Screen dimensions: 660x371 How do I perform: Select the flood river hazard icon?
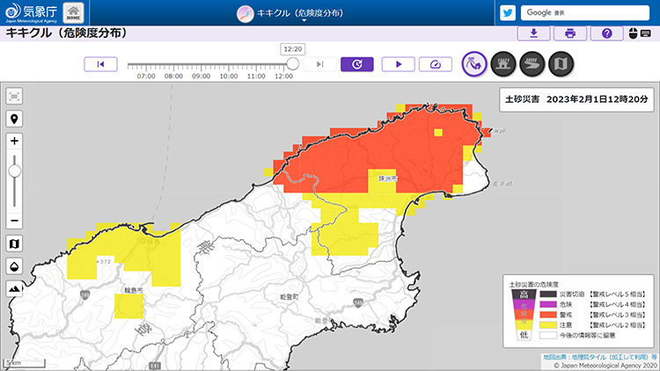[x=532, y=64]
